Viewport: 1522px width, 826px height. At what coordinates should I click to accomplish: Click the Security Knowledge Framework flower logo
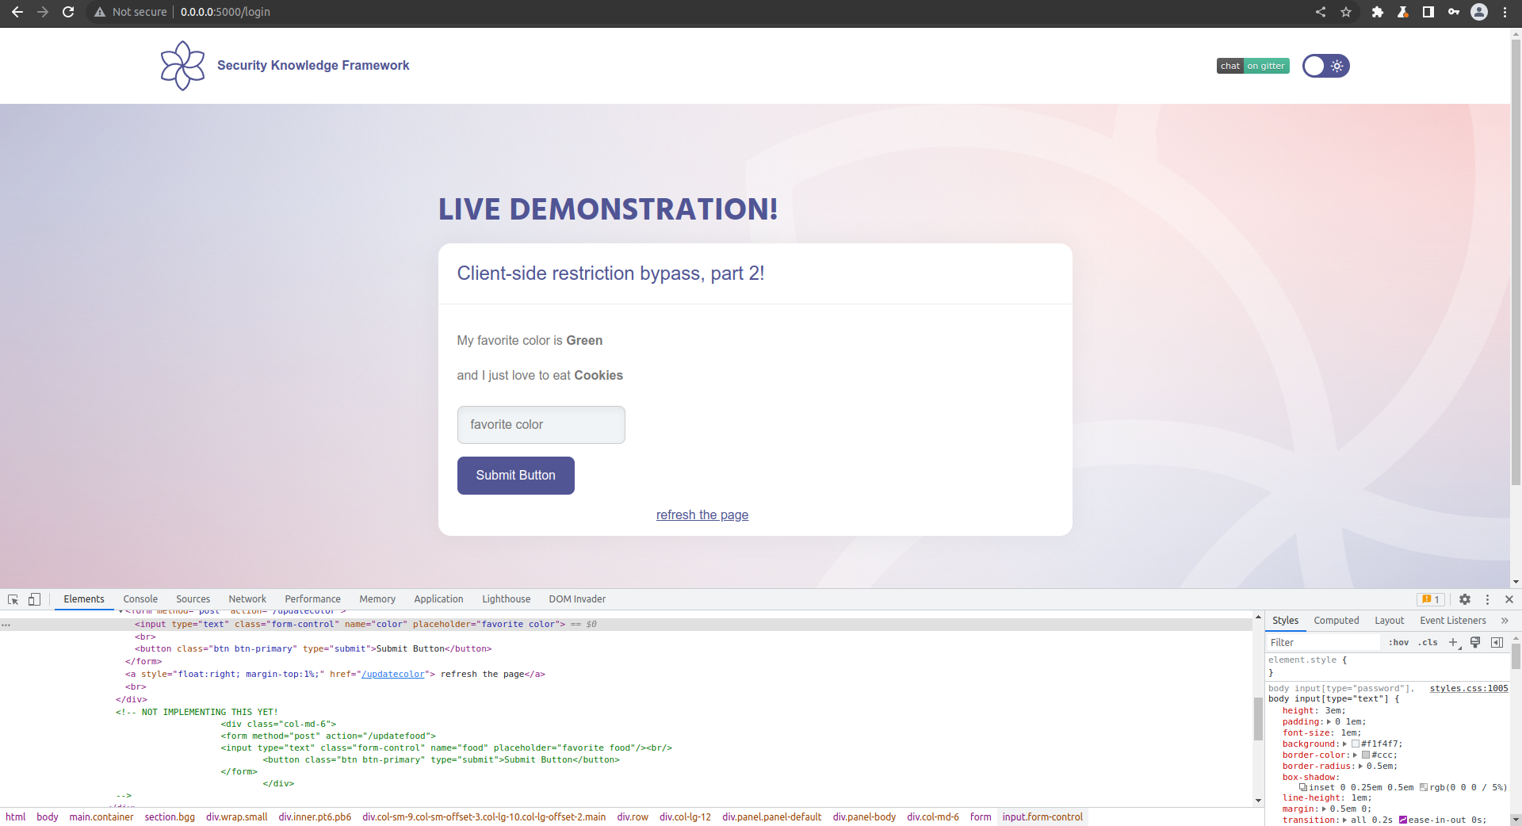pos(182,66)
